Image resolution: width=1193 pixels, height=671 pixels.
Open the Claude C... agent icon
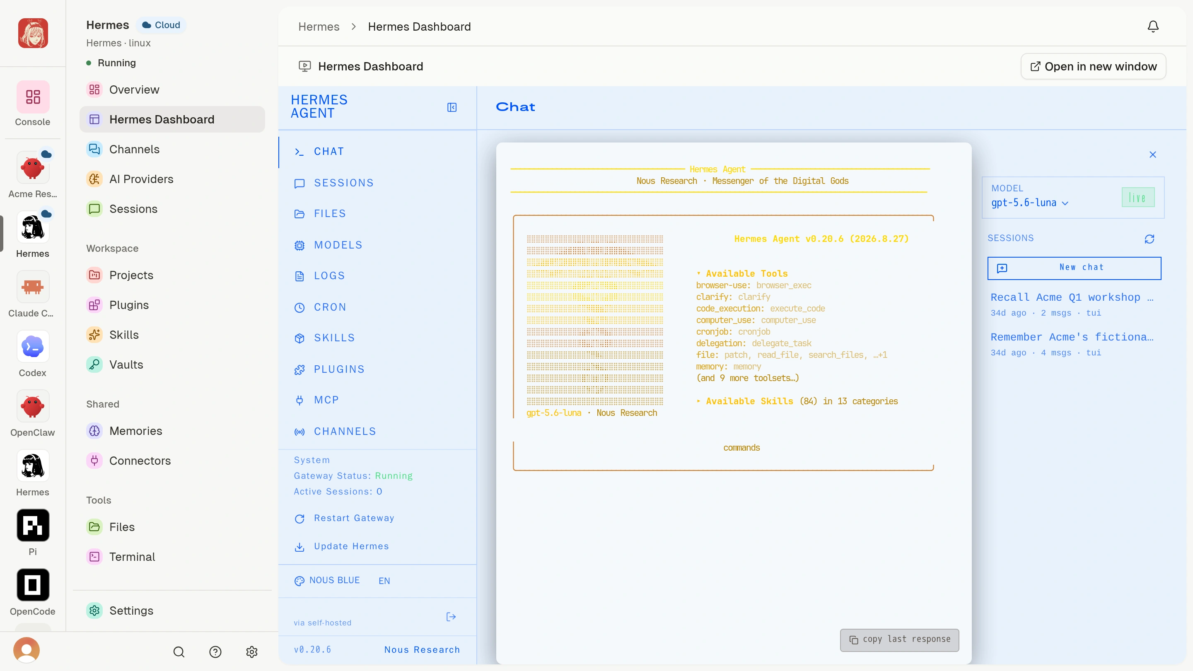(x=33, y=287)
